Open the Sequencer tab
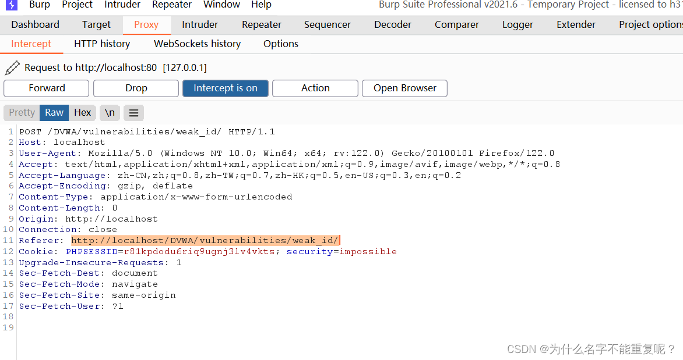The width and height of the screenshot is (683, 360). tap(328, 25)
